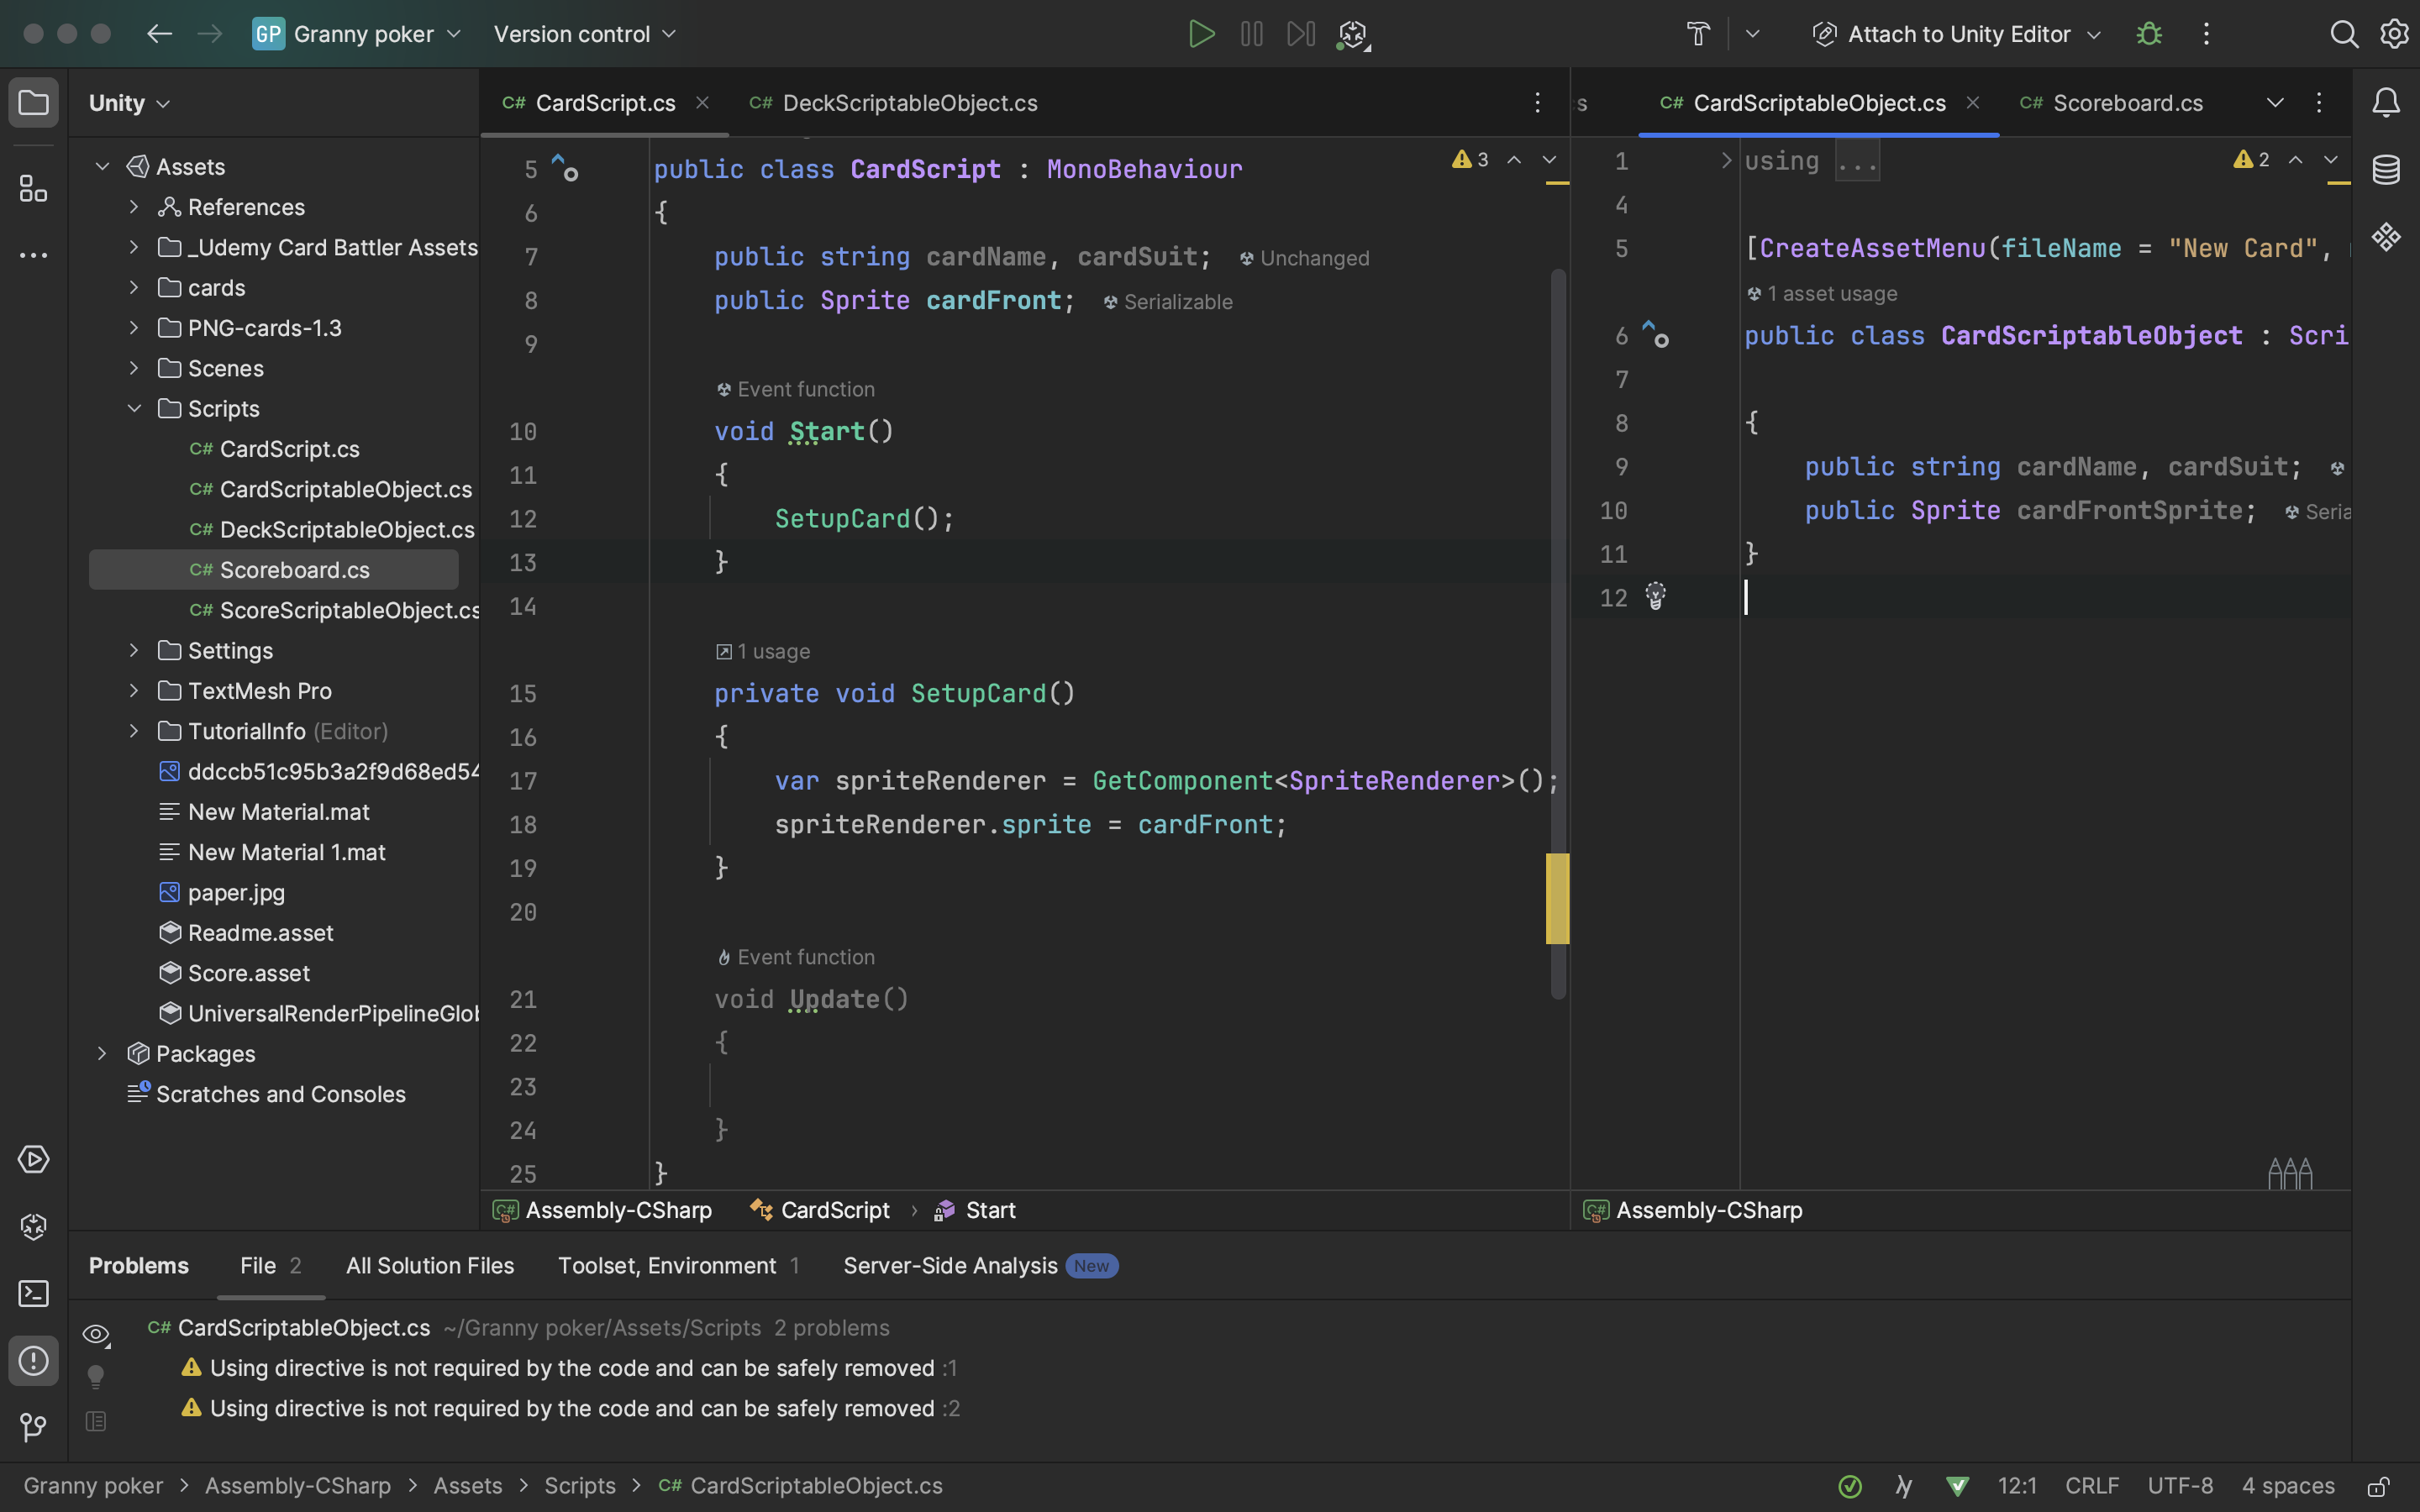Click the Run (play) button in toolbar

click(1201, 34)
